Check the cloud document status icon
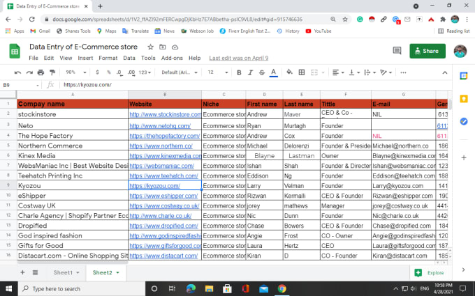The width and height of the screenshot is (475, 296). point(175,47)
